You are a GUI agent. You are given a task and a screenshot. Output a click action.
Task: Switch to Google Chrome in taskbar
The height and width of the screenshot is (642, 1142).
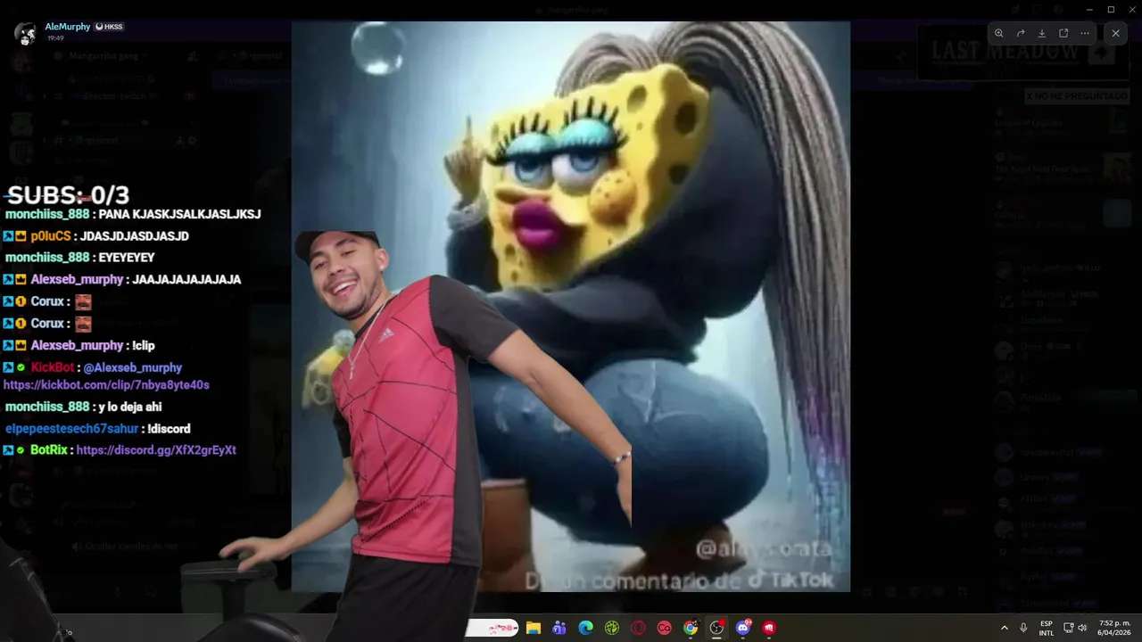[691, 628]
